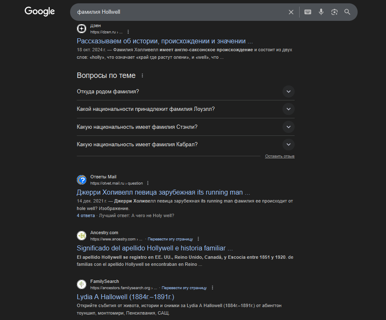Open the 'Lydia A Hallowell' result
The width and height of the screenshot is (386, 320).
tap(125, 297)
